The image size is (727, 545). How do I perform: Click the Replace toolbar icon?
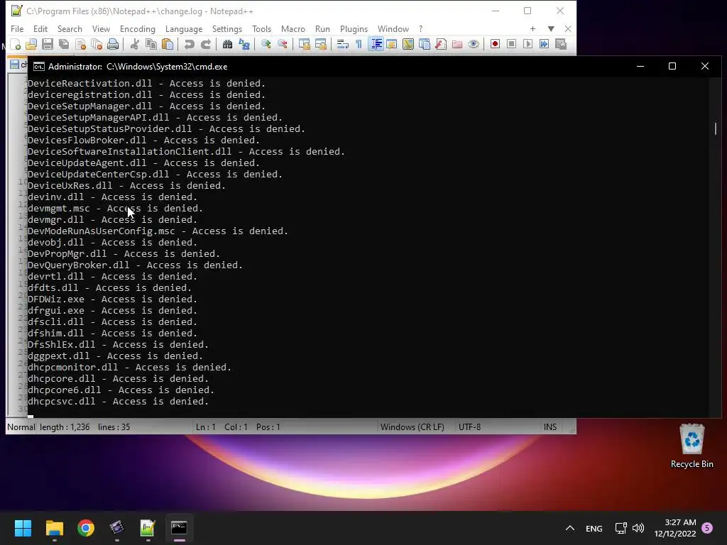[244, 44]
